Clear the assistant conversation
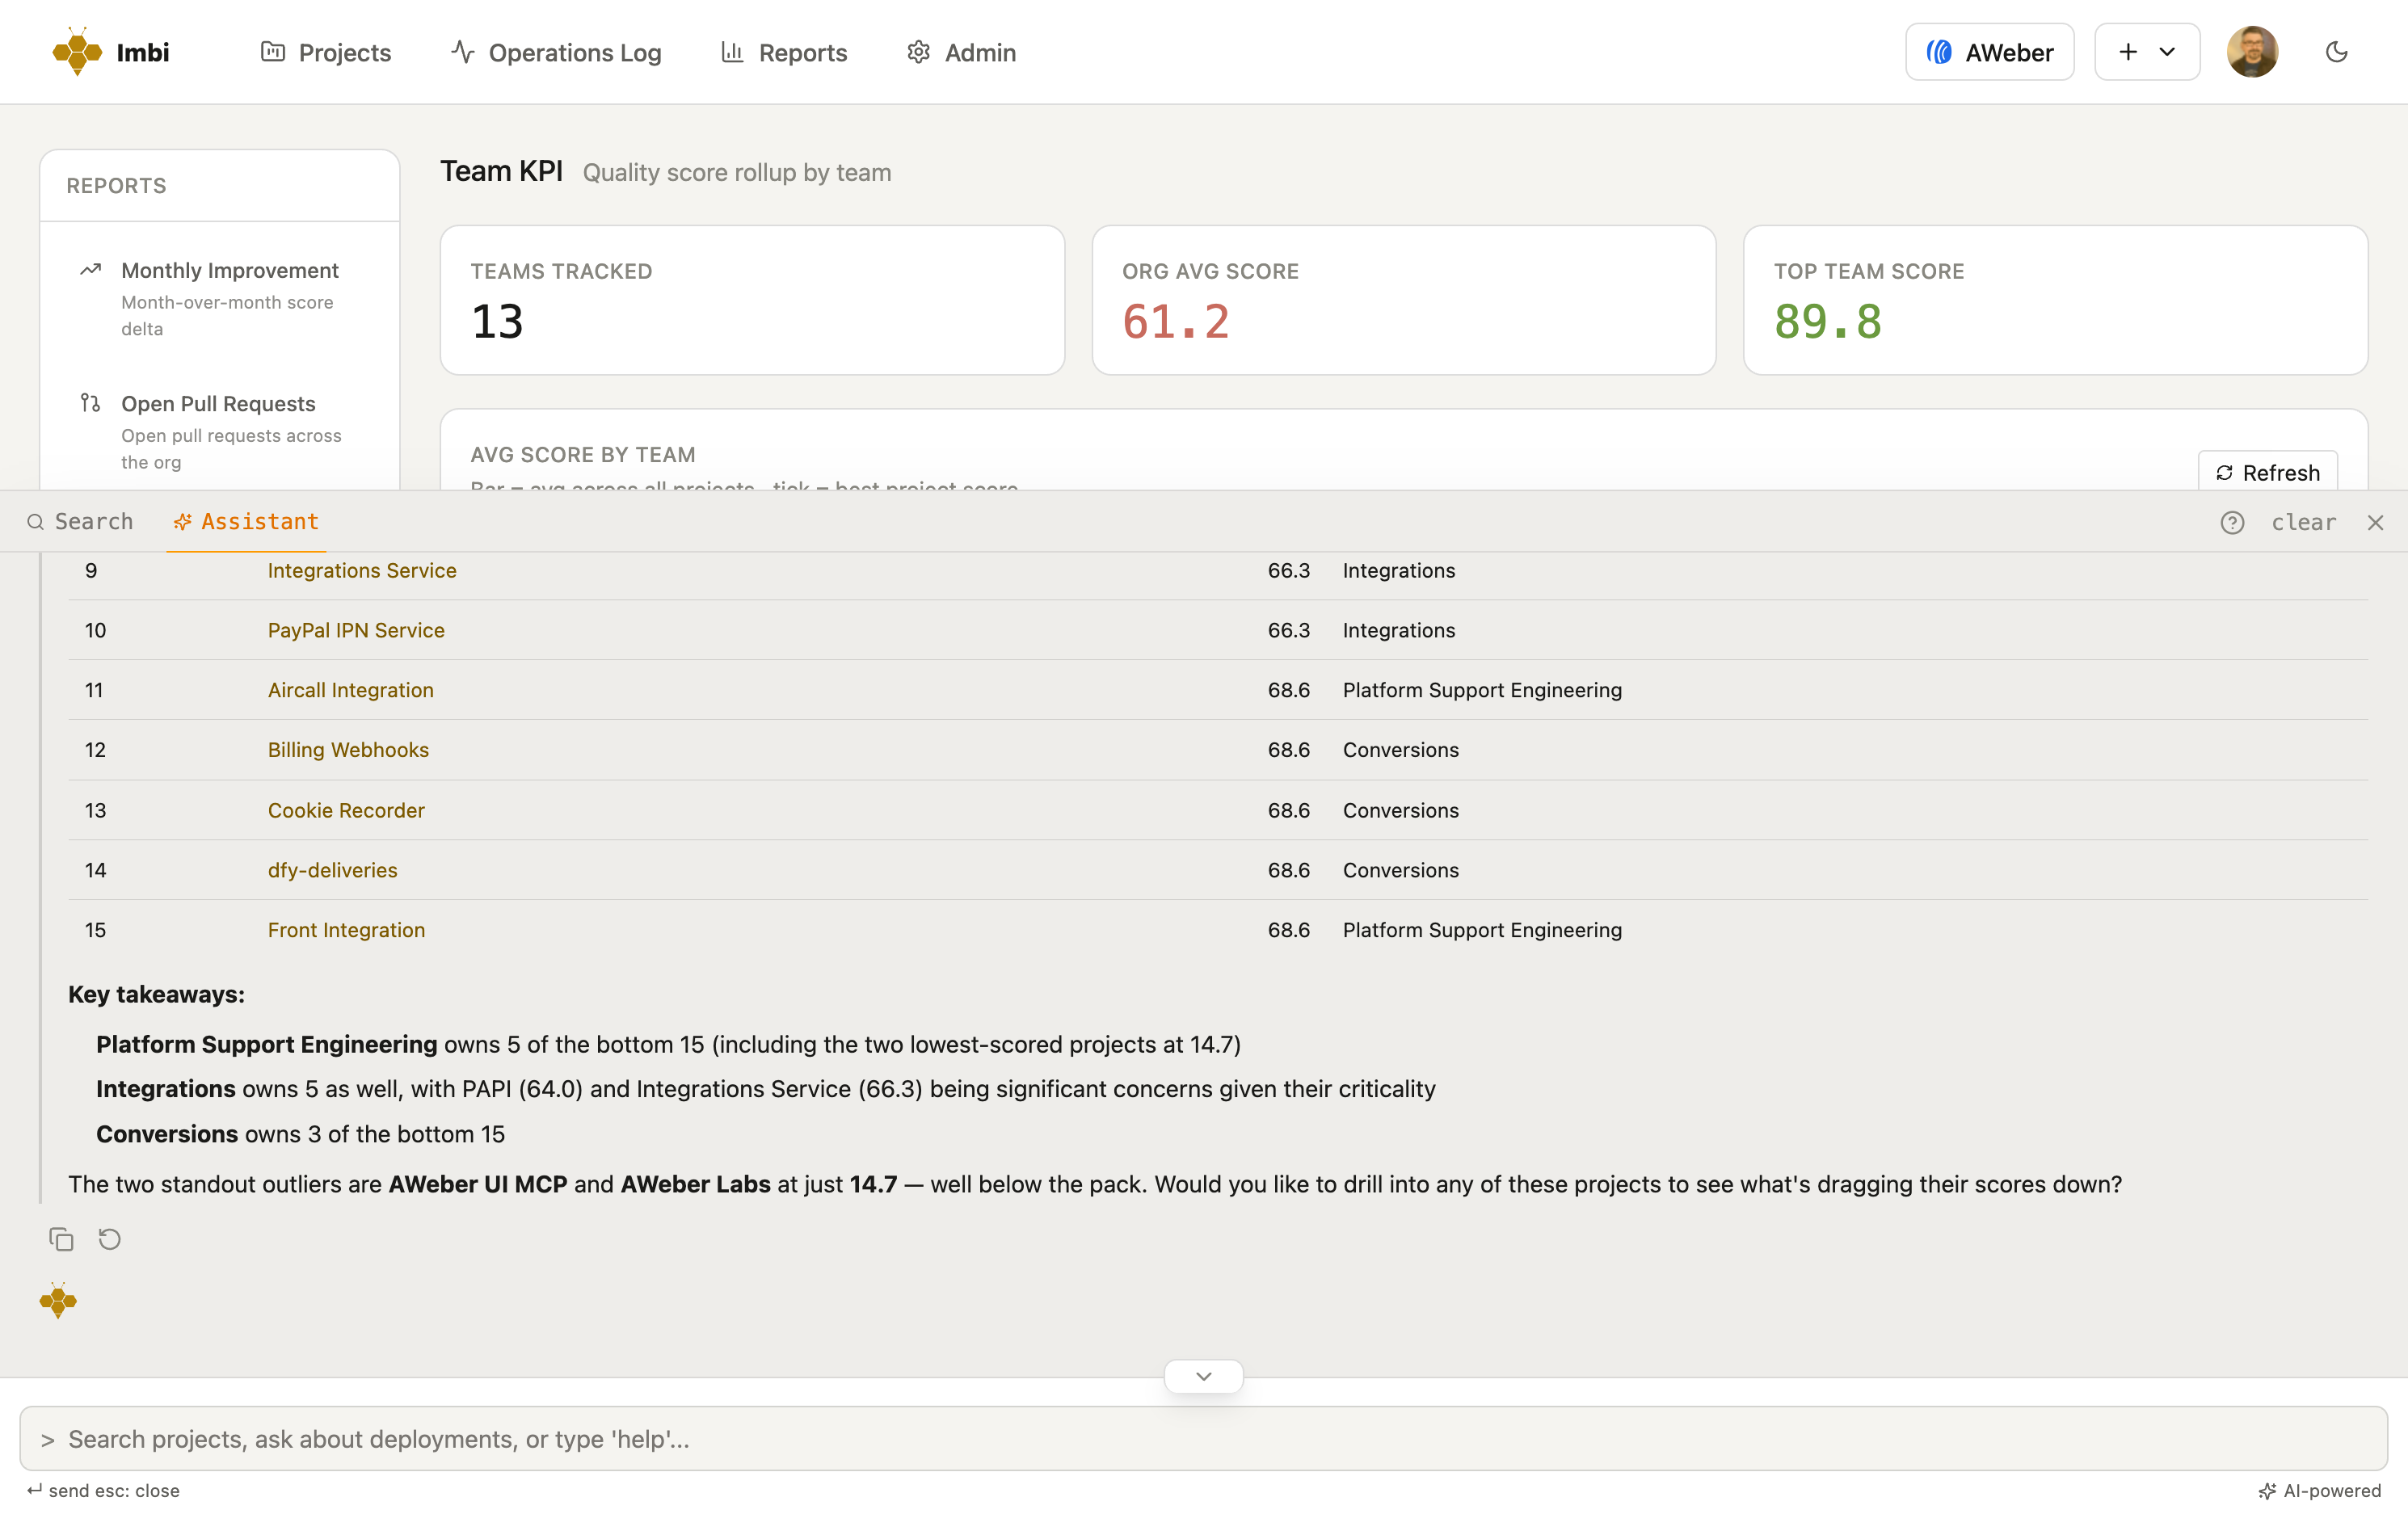 (2303, 522)
